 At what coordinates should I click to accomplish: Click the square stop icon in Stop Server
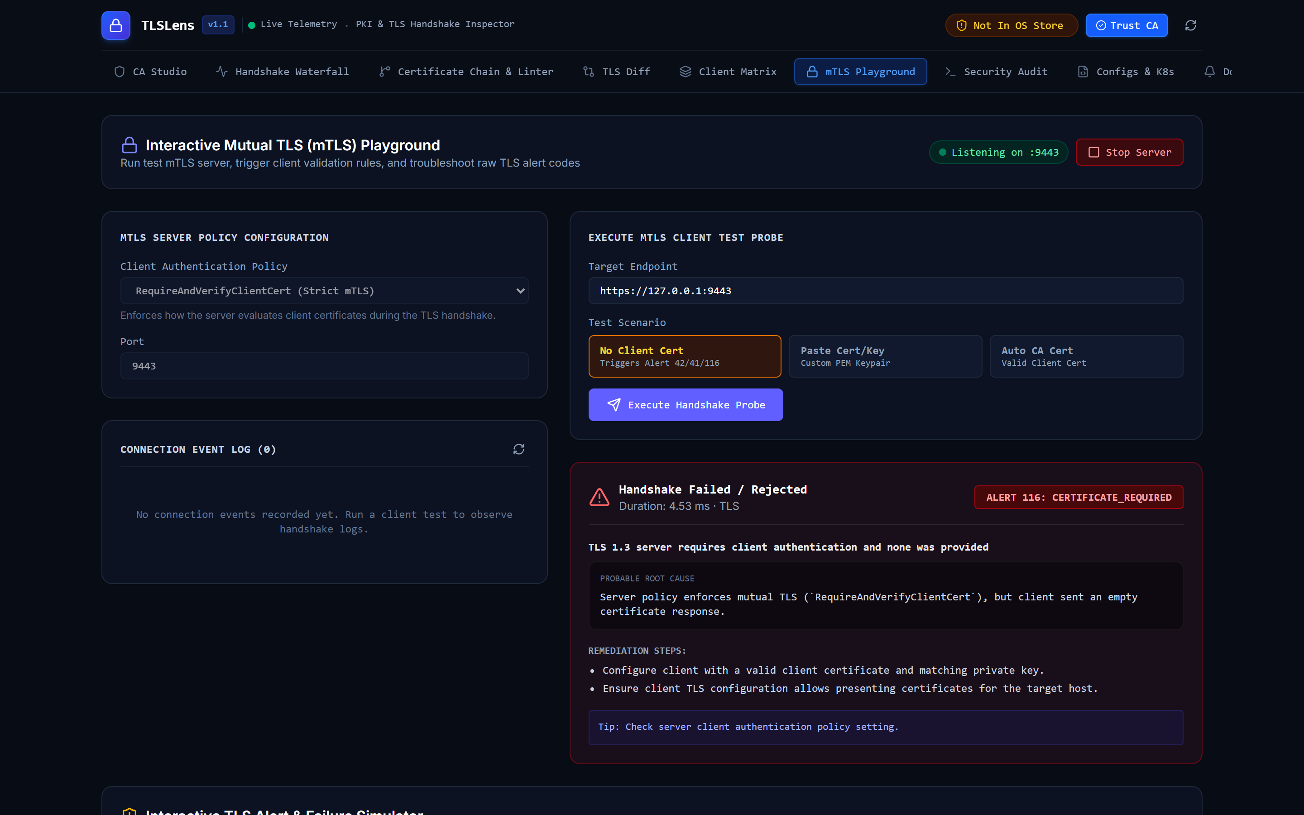tap(1094, 152)
